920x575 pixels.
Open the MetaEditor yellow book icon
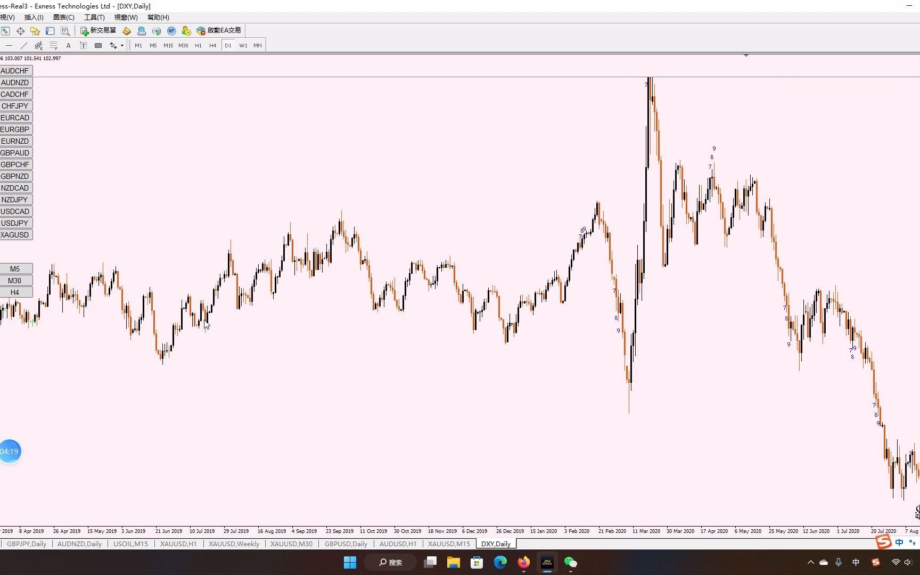(x=127, y=31)
